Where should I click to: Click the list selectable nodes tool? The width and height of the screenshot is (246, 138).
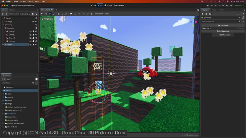click(x=58, y=14)
